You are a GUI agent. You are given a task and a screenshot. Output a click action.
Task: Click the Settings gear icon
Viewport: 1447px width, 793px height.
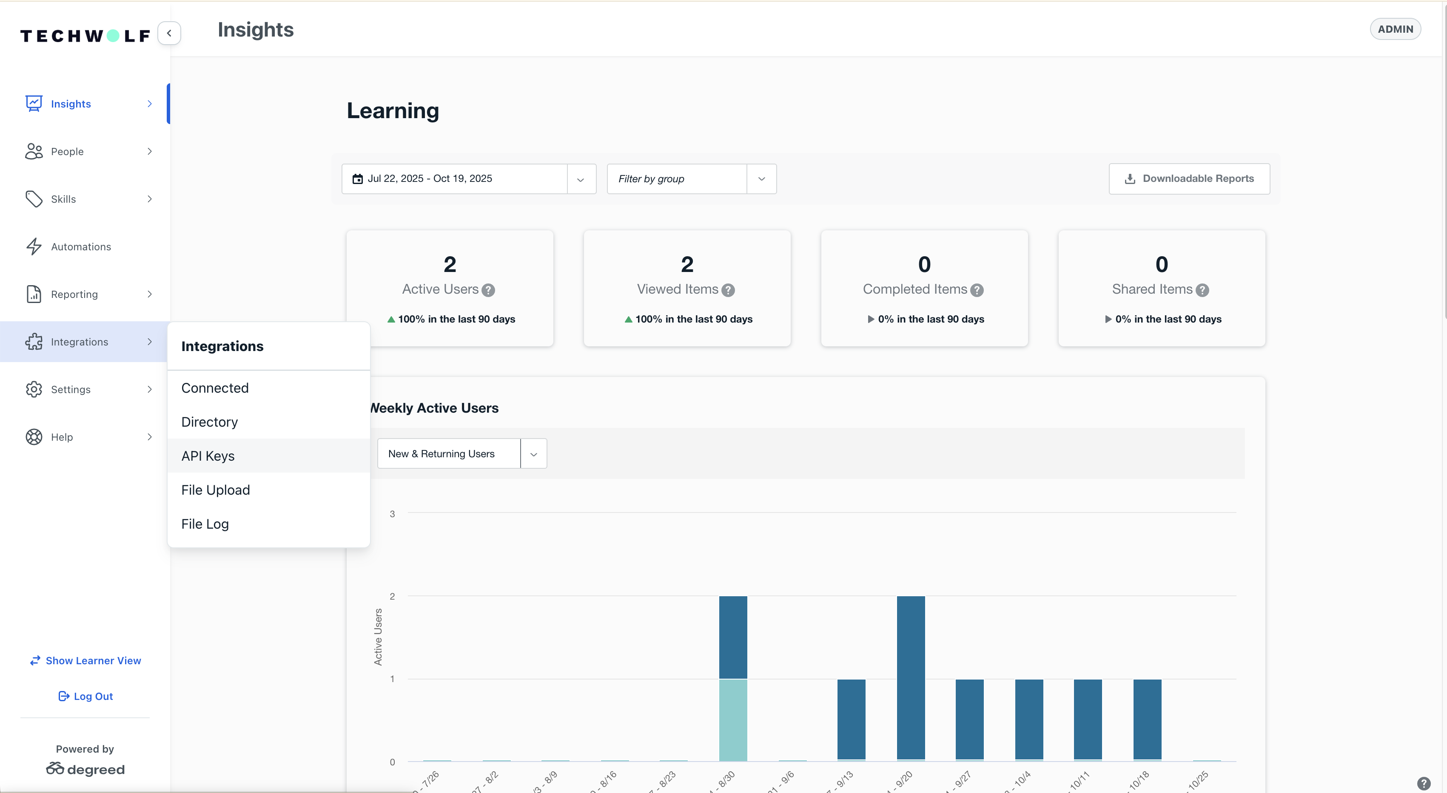pyautogui.click(x=34, y=389)
